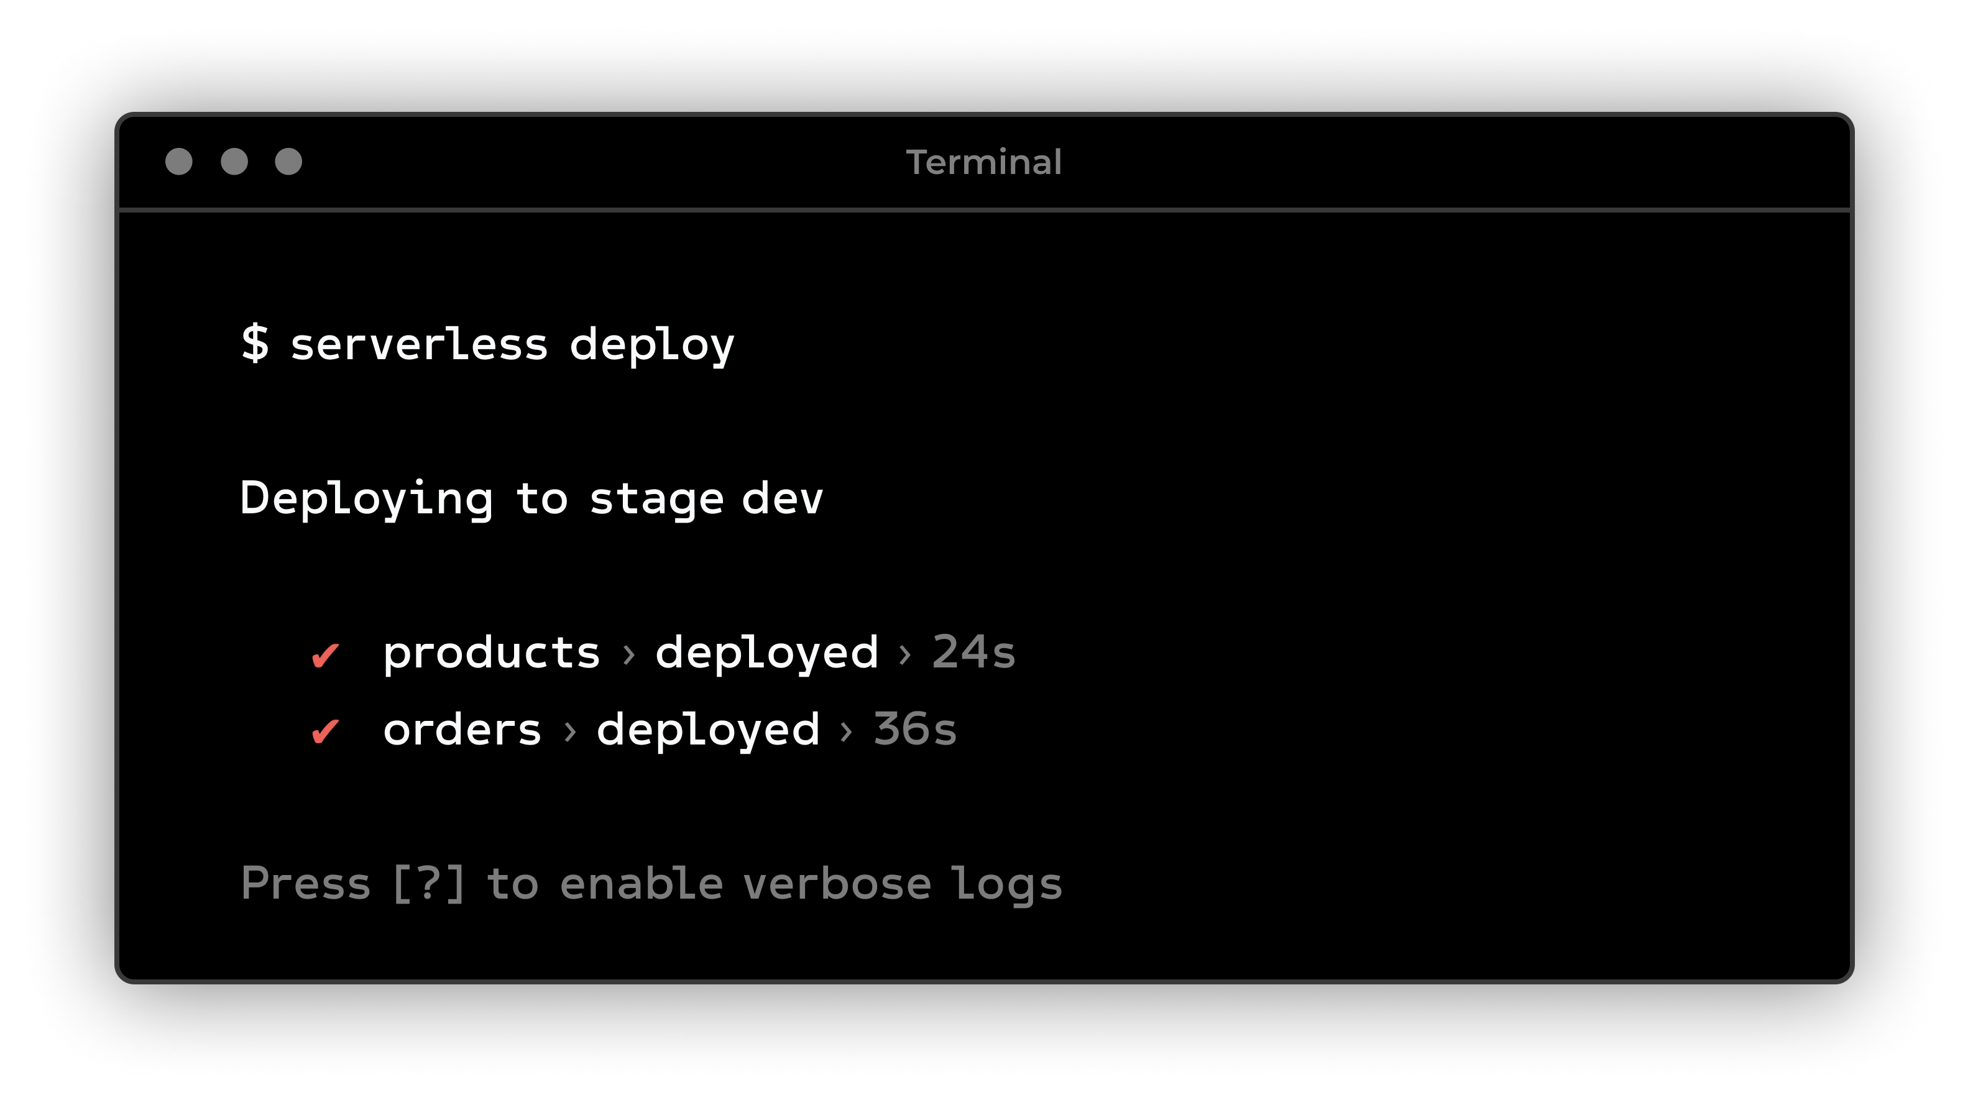
Task: Click the chevron before the 24s duration
Action: (x=905, y=654)
